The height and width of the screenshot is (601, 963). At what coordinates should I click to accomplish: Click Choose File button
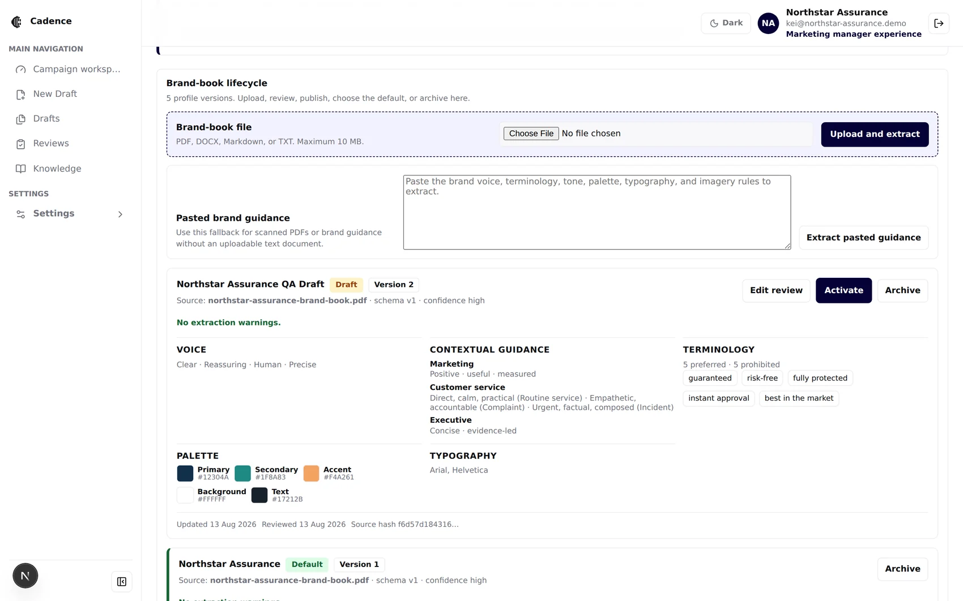[531, 134]
